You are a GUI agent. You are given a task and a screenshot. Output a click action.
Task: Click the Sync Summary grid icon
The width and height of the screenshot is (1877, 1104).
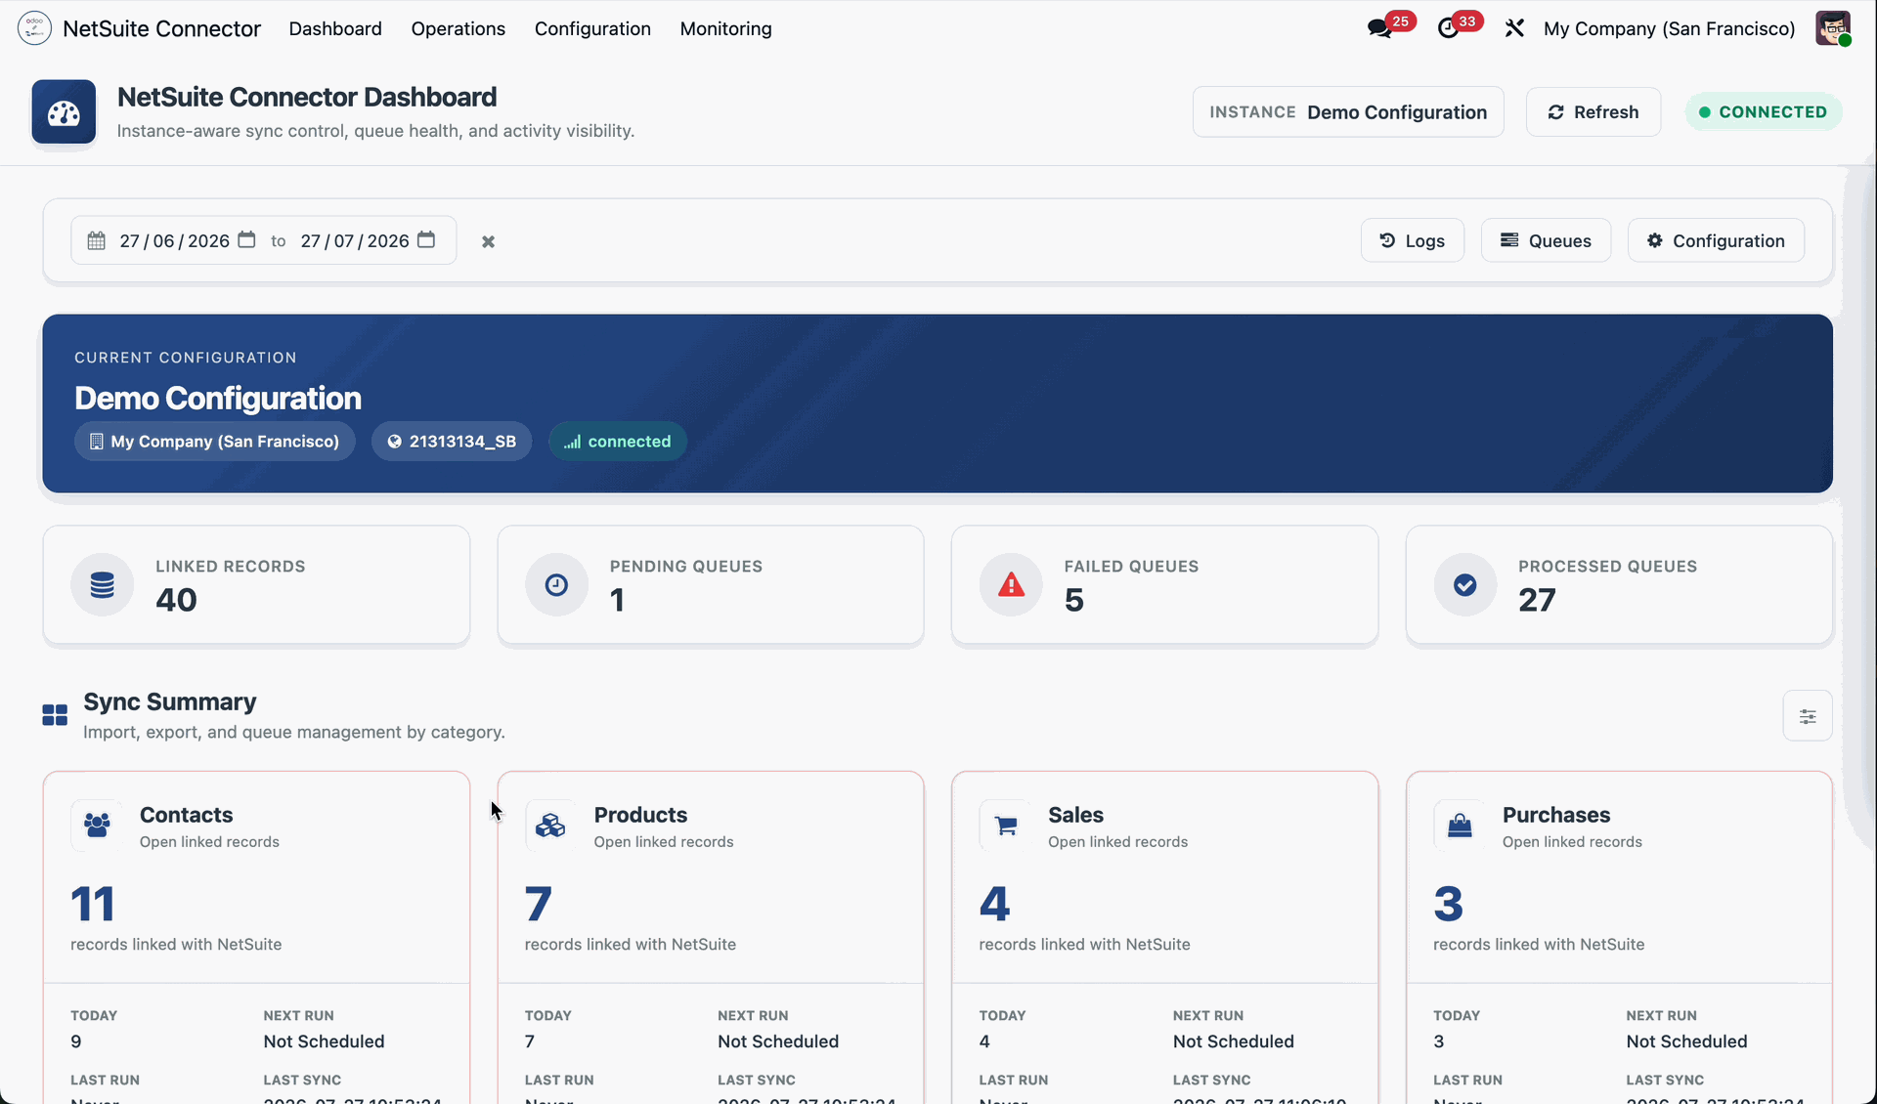click(55, 715)
